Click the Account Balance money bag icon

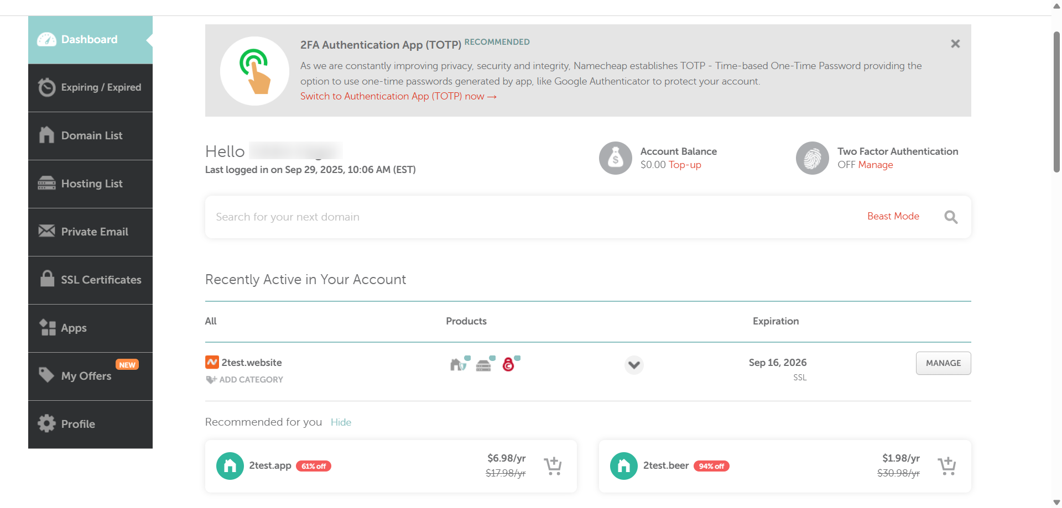tap(615, 158)
